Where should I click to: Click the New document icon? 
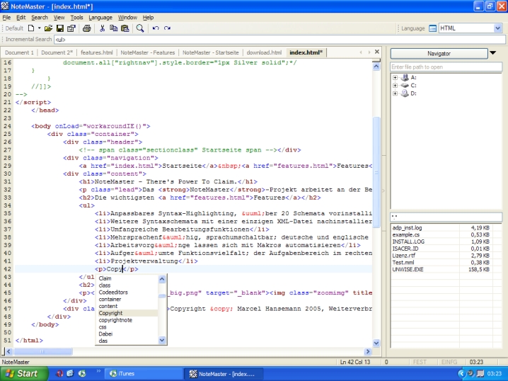31,28
